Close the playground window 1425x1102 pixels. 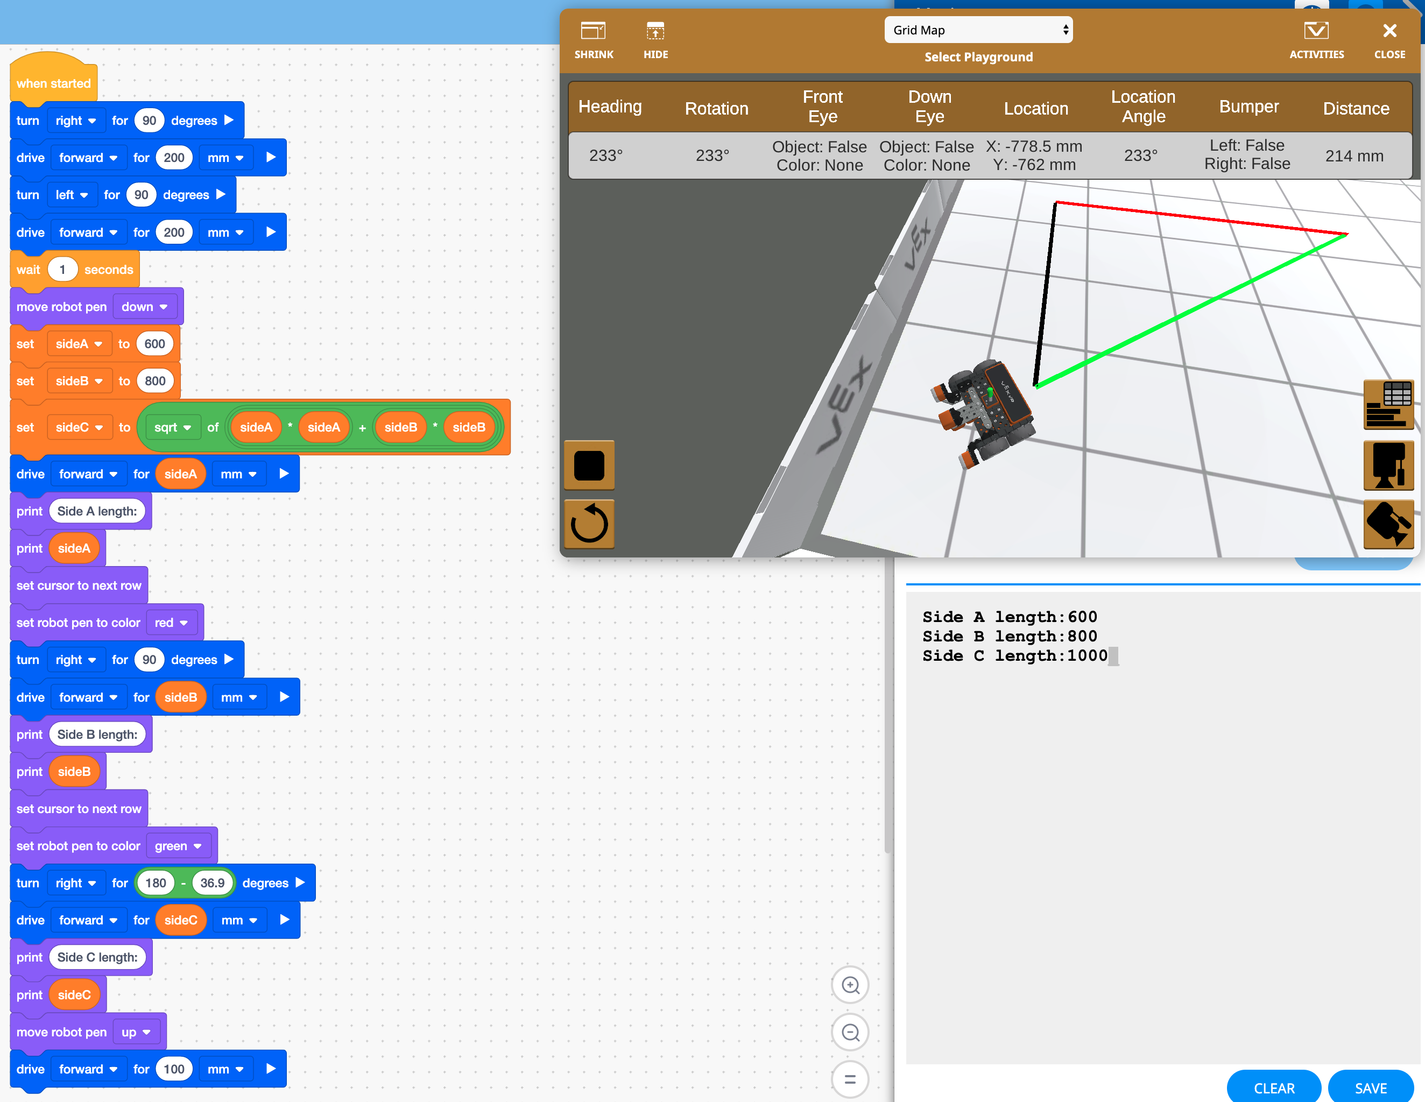tap(1389, 39)
